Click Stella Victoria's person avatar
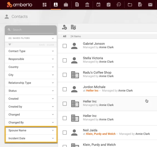157x147 pixels. [x=74, y=60]
